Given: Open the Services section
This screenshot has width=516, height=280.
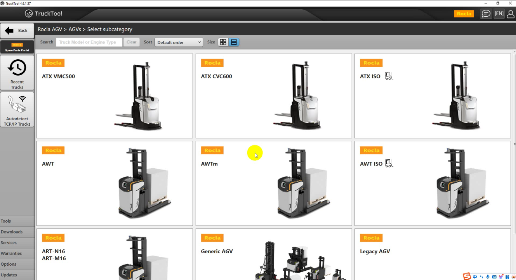Looking at the screenshot, I should pos(17,243).
